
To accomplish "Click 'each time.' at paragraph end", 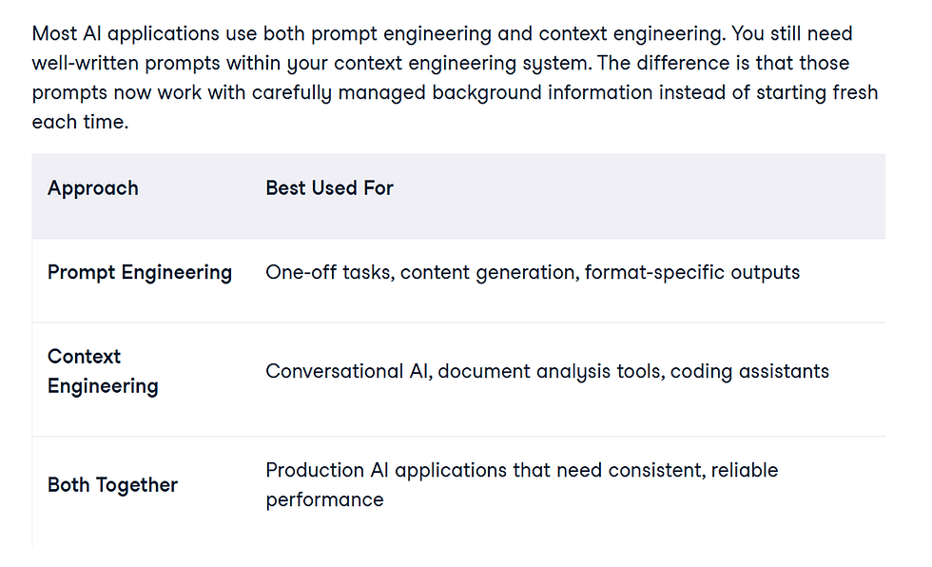I will coord(80,123).
